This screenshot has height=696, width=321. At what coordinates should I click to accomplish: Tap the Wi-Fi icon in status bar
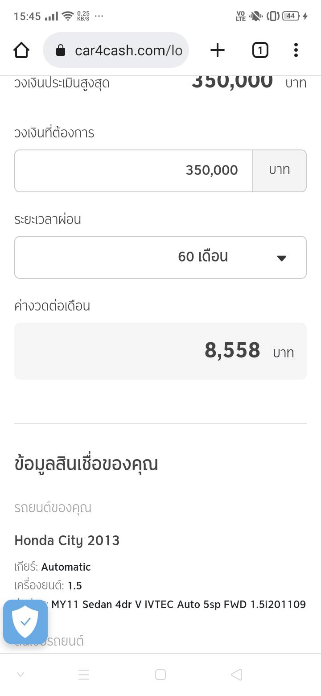68,16
